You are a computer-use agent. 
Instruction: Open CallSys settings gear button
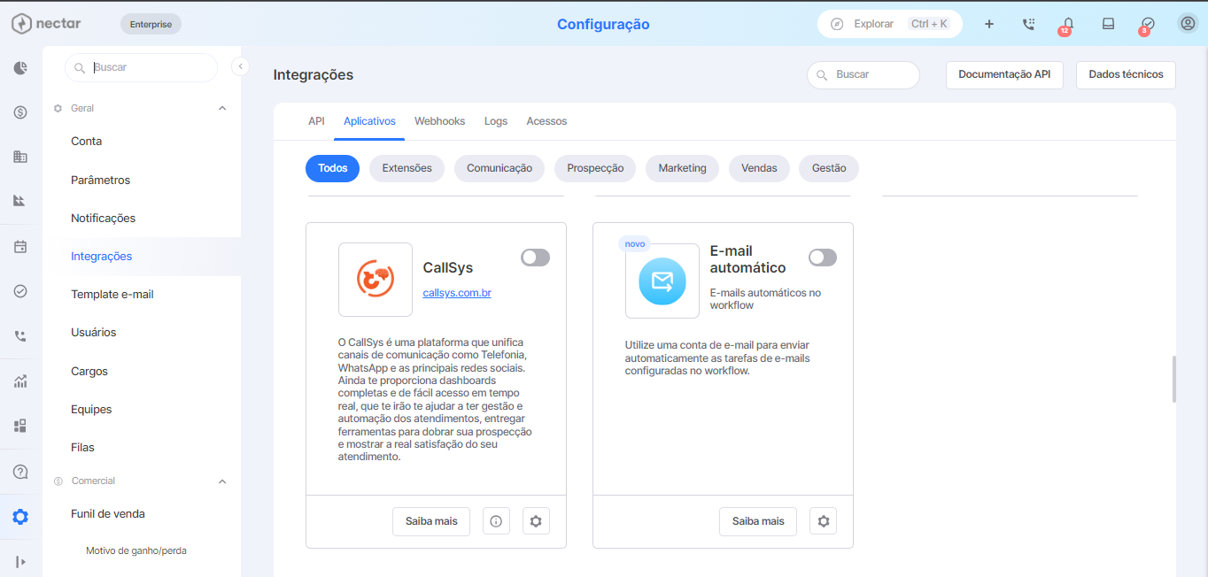pos(536,521)
